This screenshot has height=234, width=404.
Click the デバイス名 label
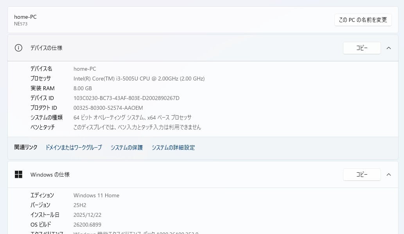(41, 69)
